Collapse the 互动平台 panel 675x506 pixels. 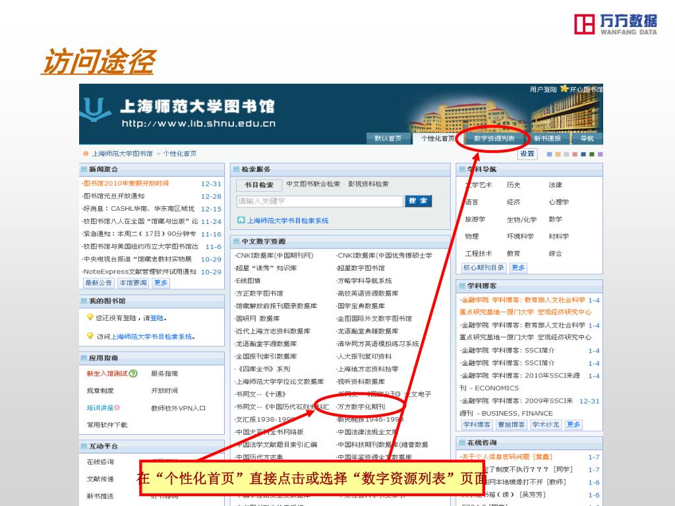click(84, 446)
